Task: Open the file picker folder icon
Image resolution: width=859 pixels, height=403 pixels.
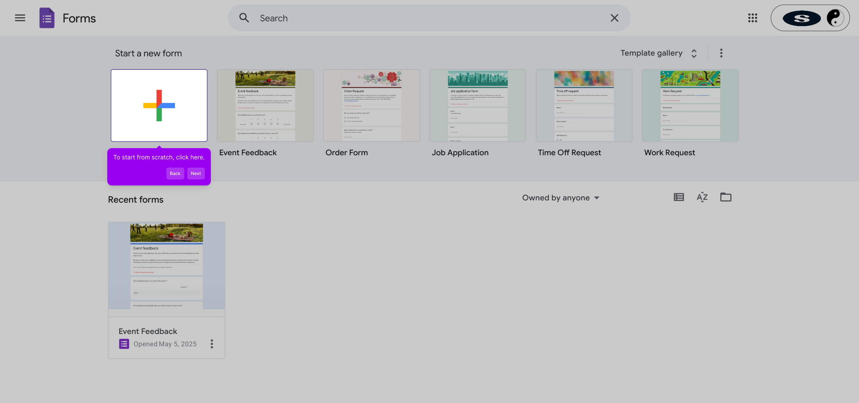Action: click(x=726, y=197)
